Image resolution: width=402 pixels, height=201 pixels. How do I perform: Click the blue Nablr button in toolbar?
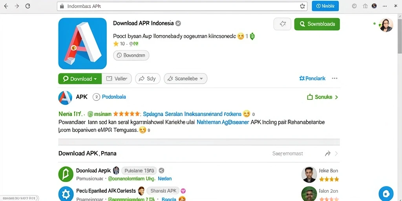325,6
